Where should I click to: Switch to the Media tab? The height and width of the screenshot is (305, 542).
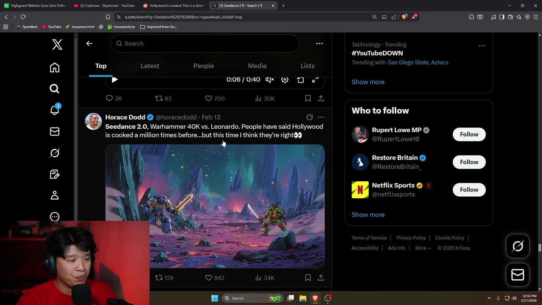(x=257, y=66)
